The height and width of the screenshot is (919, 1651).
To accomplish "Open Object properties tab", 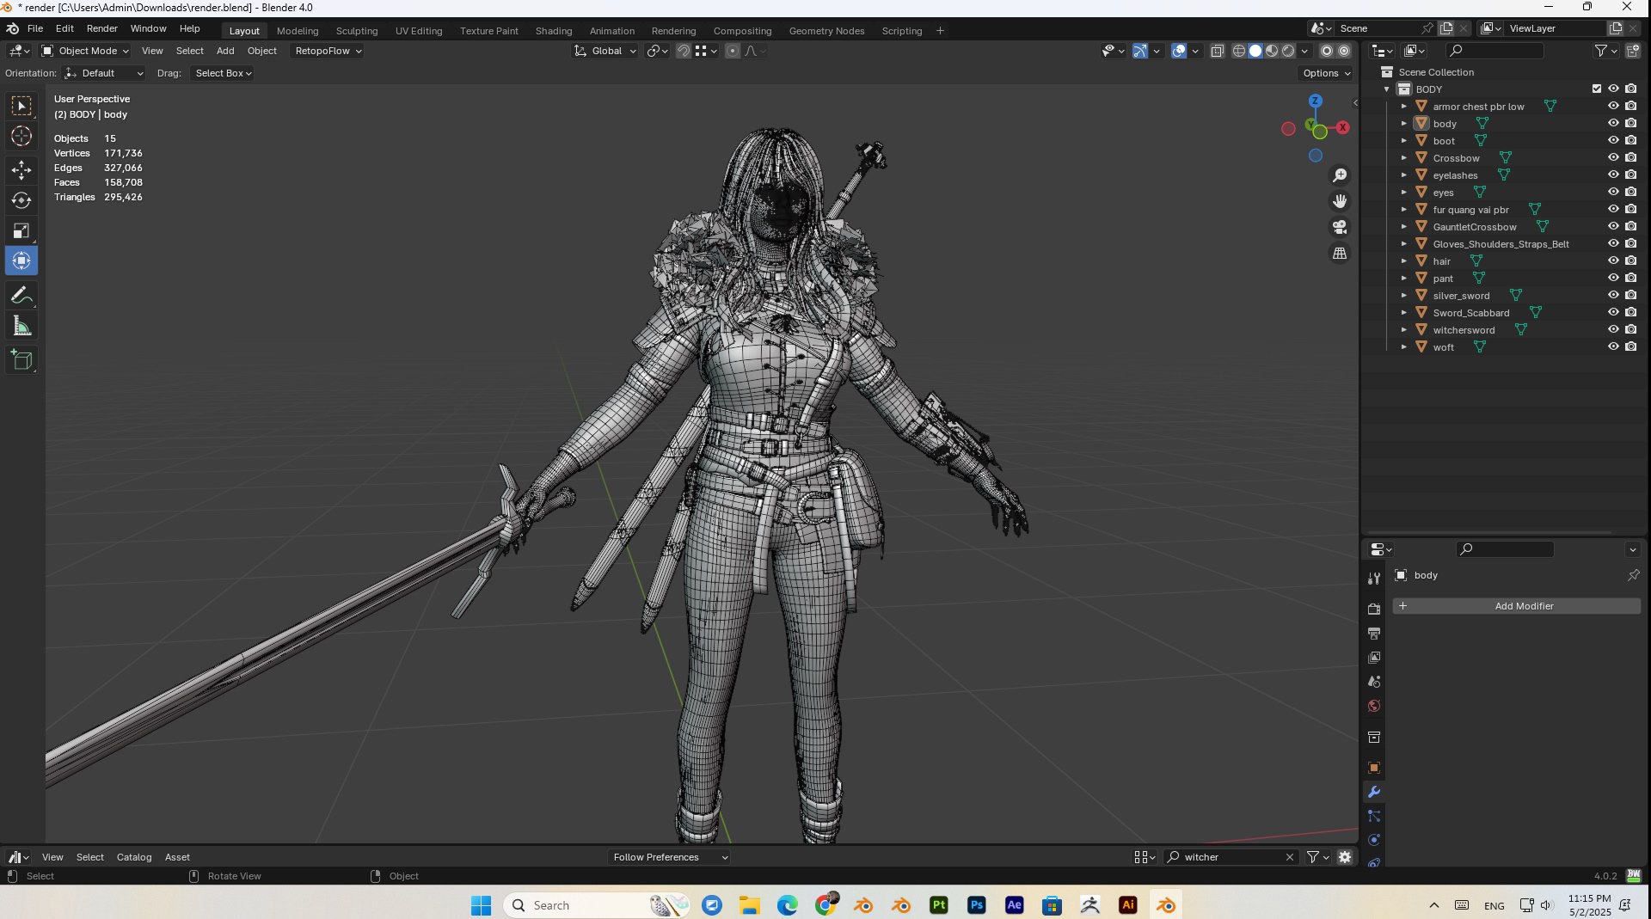I will (1374, 768).
